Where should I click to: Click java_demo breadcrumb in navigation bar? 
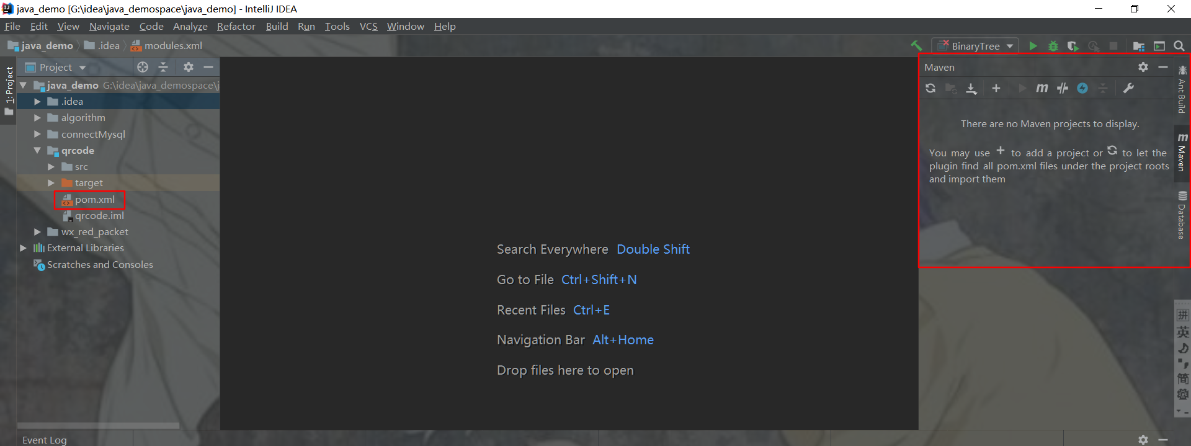point(40,45)
